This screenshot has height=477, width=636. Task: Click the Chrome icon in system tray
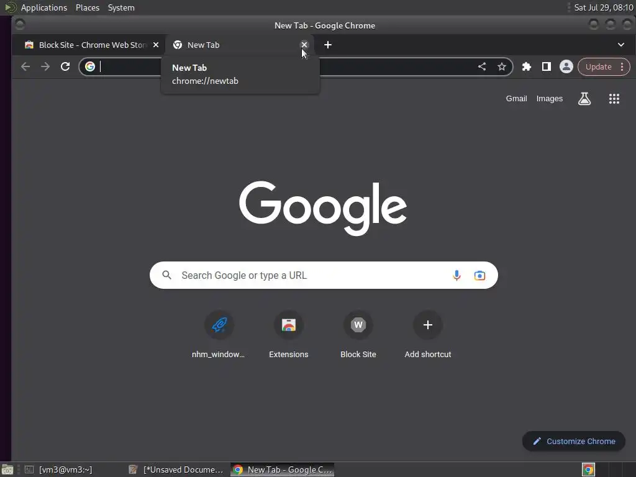point(588,470)
